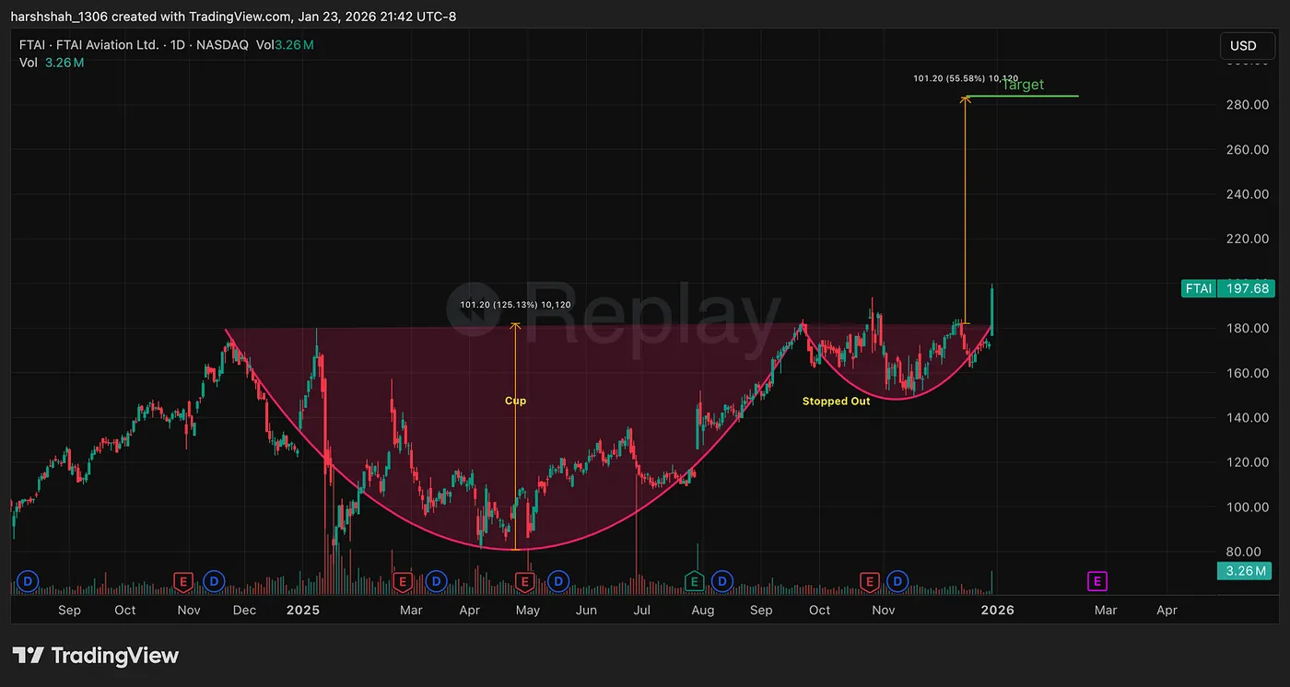This screenshot has height=687, width=1290.
Task: Click the TradingView logo
Action: [x=96, y=656]
